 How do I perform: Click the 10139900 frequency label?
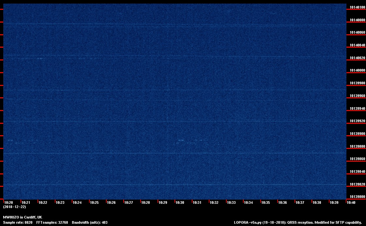coord(357,134)
